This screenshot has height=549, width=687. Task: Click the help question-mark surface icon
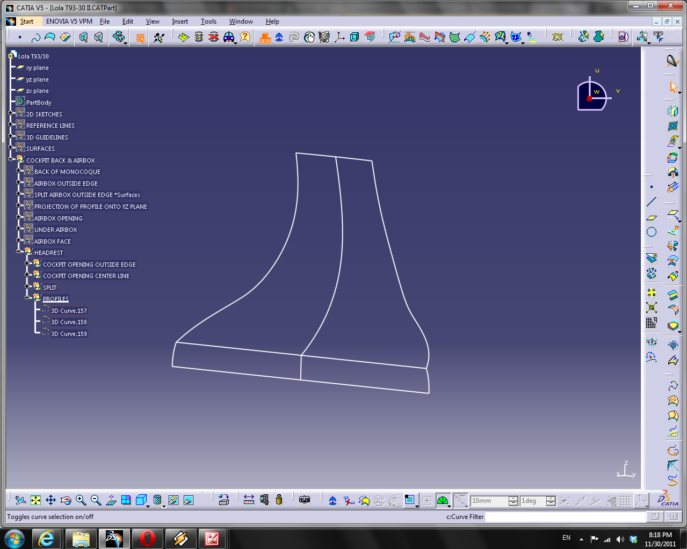click(x=245, y=37)
